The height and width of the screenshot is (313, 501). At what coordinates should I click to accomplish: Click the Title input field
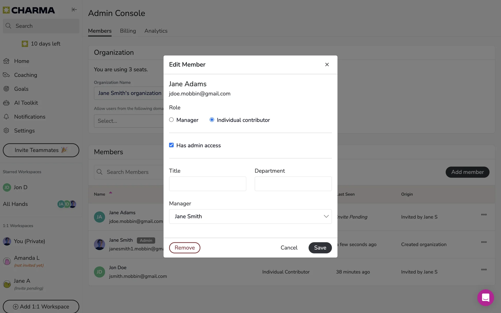pyautogui.click(x=207, y=184)
